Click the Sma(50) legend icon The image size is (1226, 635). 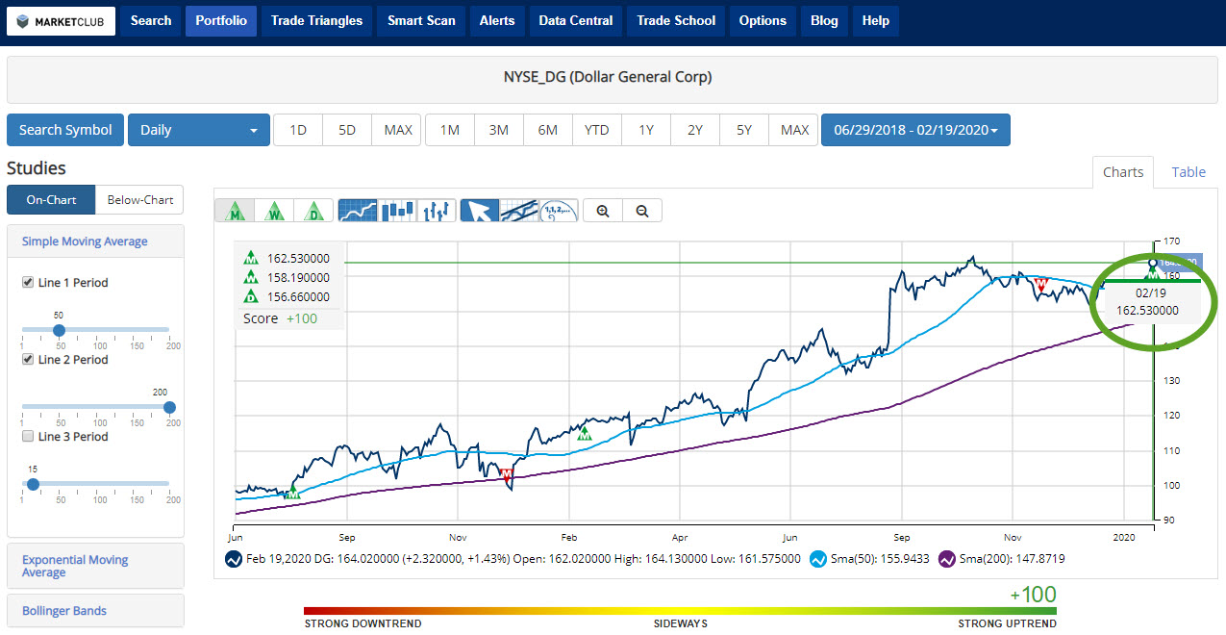pos(818,559)
